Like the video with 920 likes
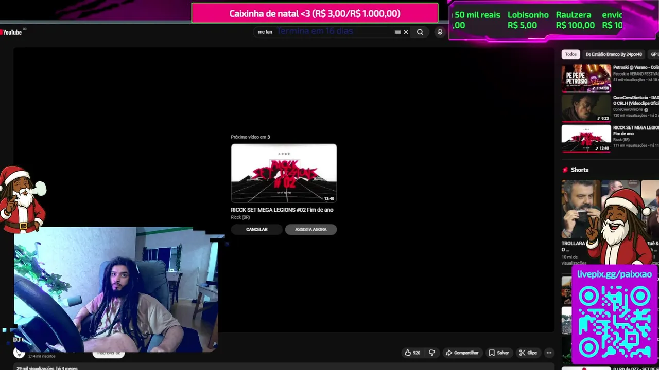This screenshot has width=659, height=370. (x=412, y=353)
